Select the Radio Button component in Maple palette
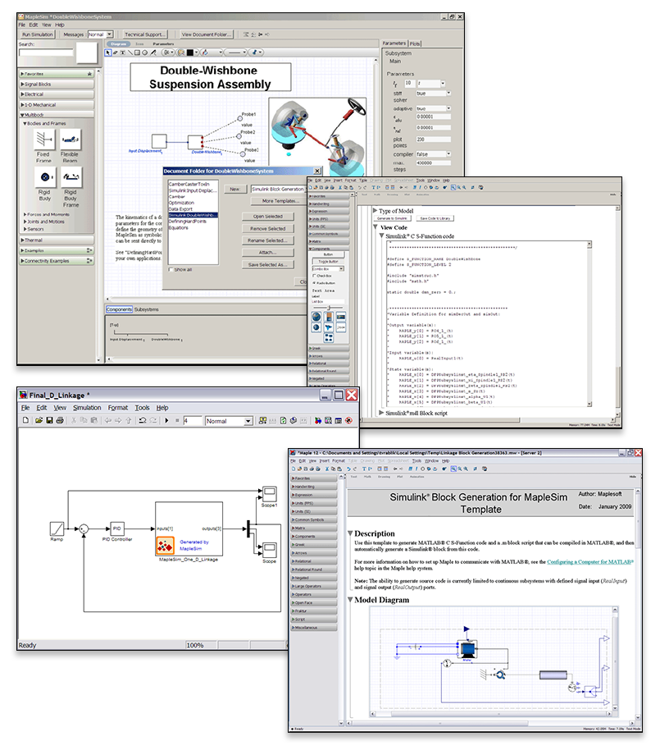 (314, 283)
